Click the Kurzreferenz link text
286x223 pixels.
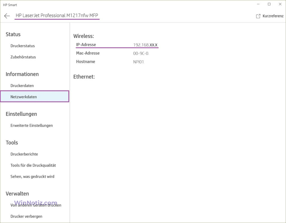[x=273, y=16]
